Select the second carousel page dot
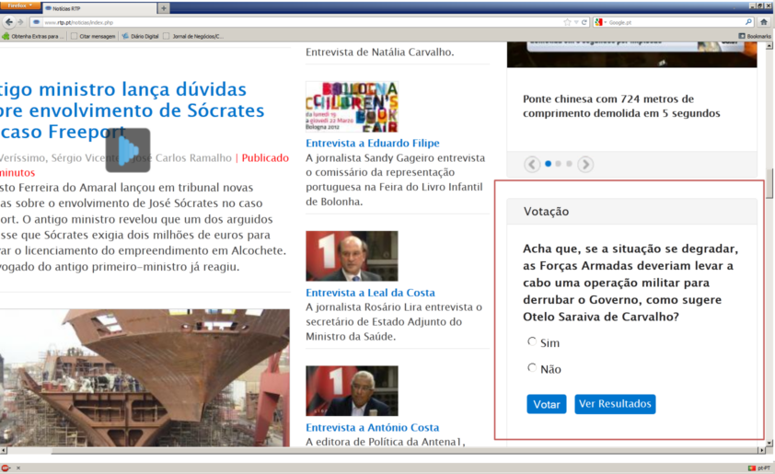775x474 pixels. [559, 164]
